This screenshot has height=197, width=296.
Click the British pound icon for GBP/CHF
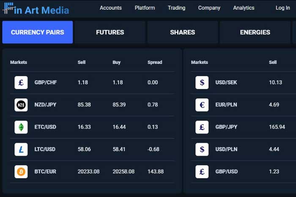[x=21, y=83]
